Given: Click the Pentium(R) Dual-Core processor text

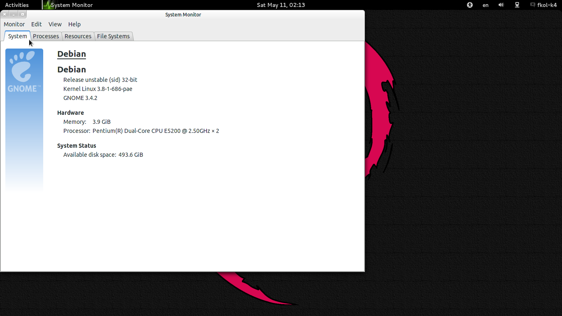Looking at the screenshot, I should point(156,131).
